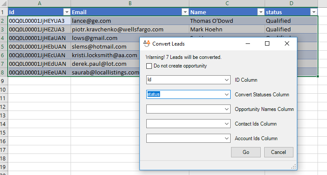Select column D header

click(x=291, y=3)
